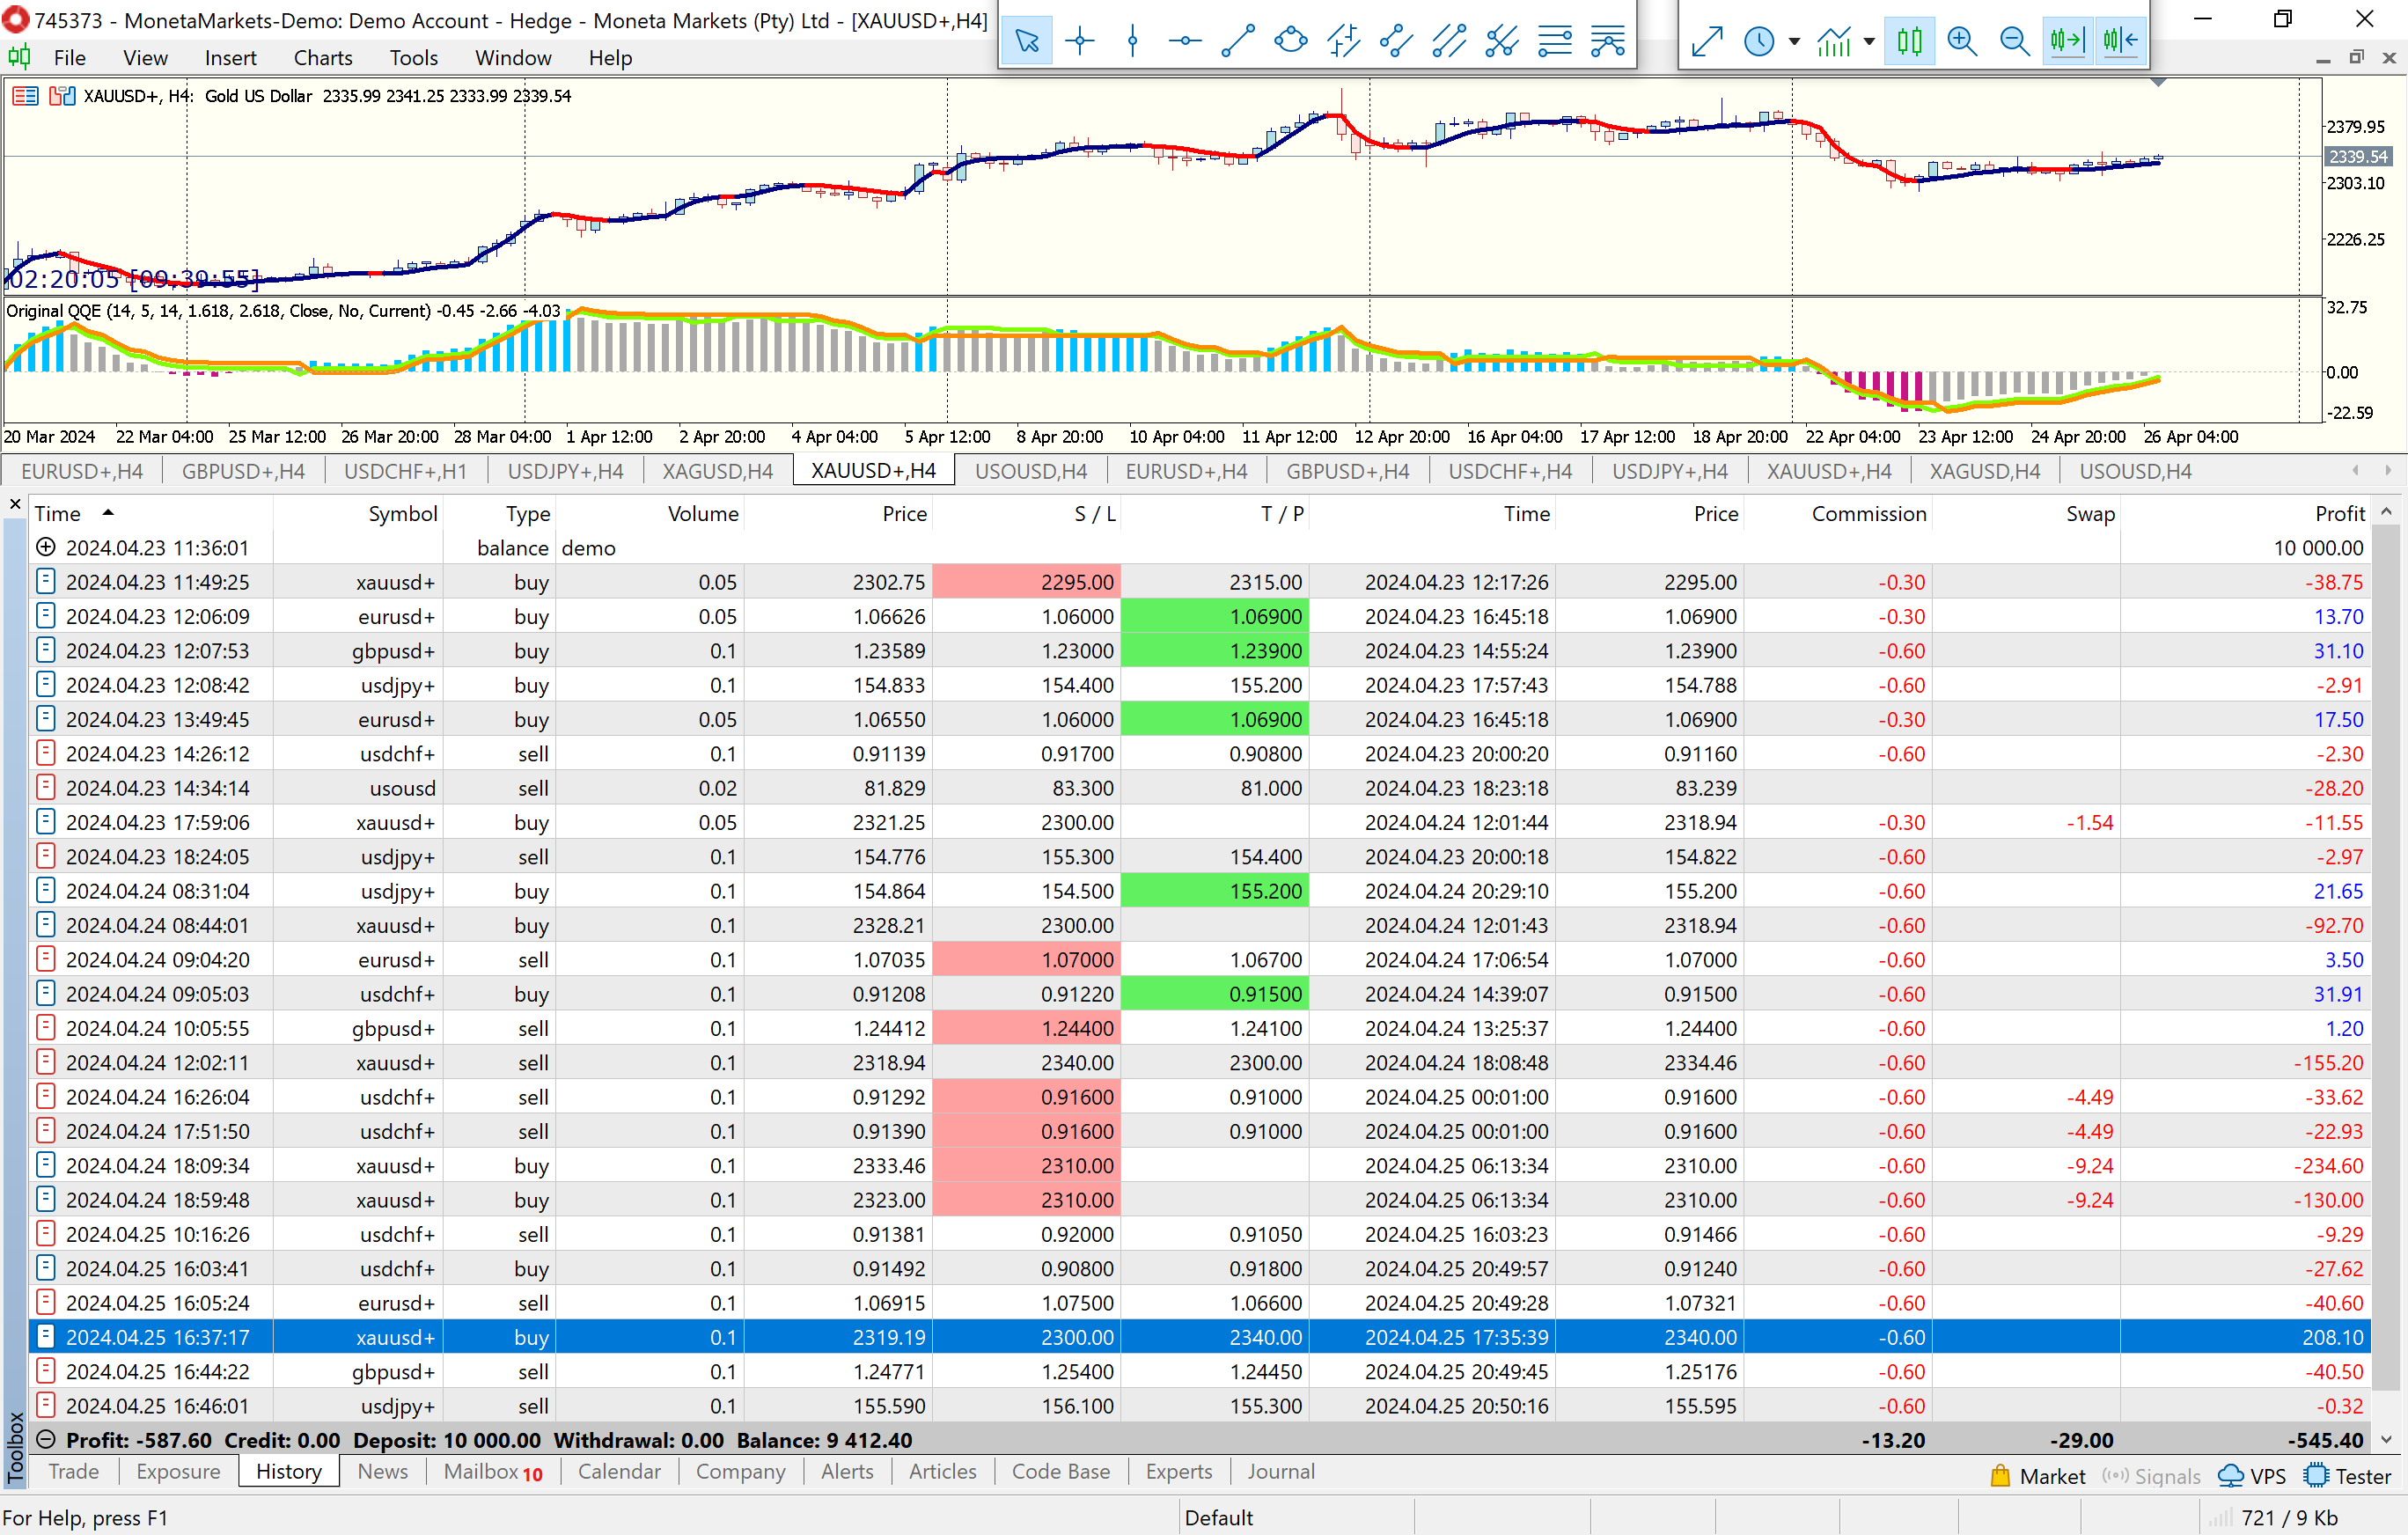The image size is (2408, 1535).
Task: Activate the Fibonacci retracement lines tool
Action: click(x=1554, y=41)
